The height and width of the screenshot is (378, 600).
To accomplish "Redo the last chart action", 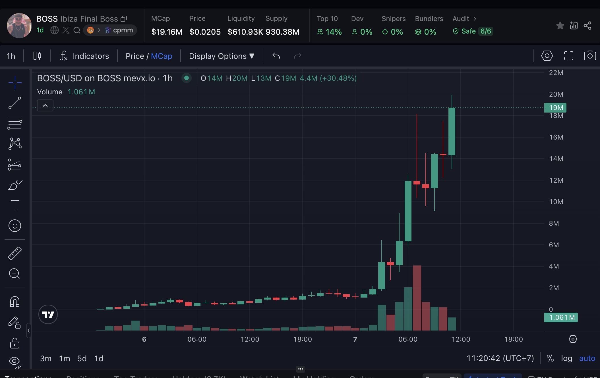I will (297, 56).
